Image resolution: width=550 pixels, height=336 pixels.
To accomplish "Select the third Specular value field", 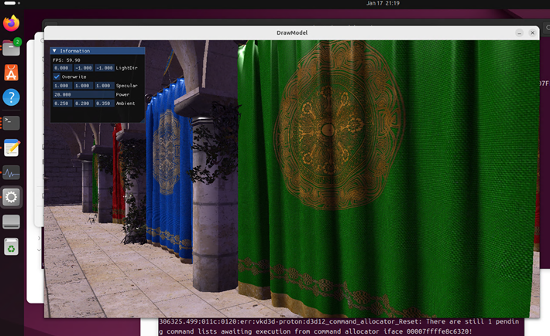I will click(x=103, y=86).
